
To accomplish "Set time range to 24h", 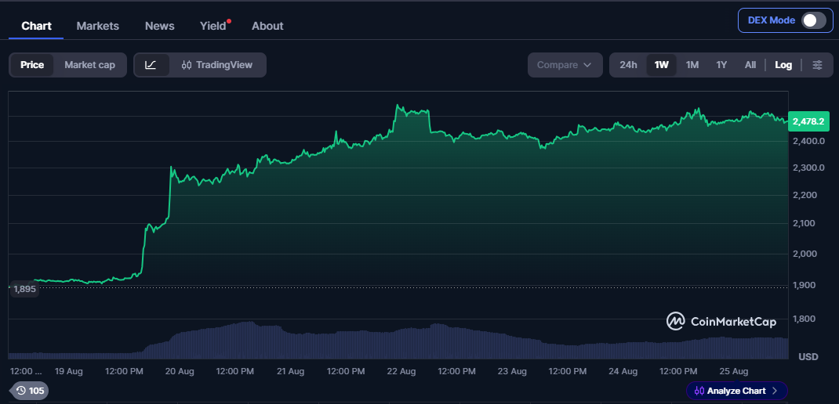I will point(628,65).
